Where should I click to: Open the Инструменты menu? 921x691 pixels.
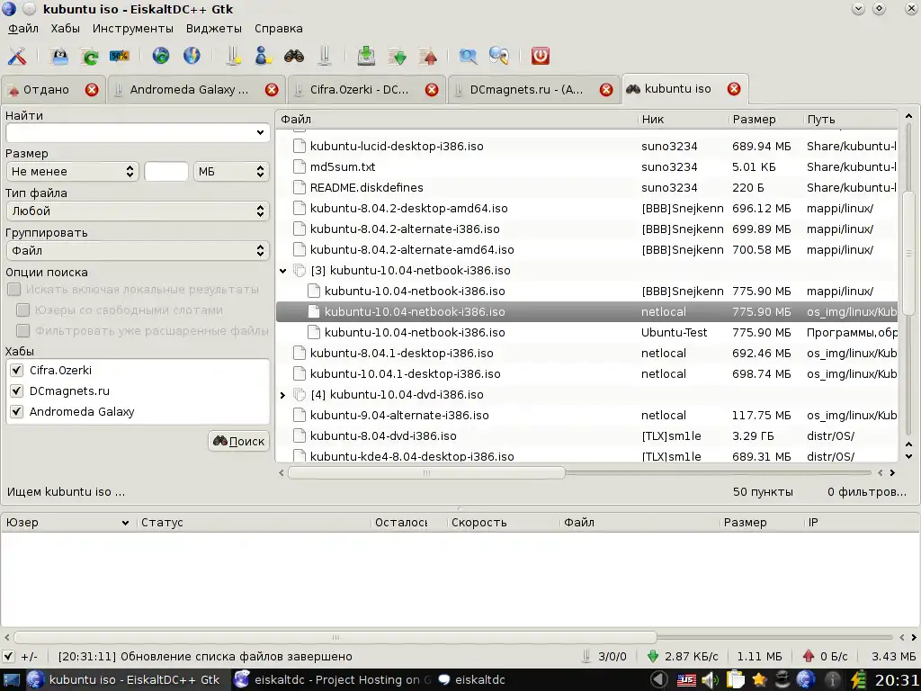(x=133, y=28)
